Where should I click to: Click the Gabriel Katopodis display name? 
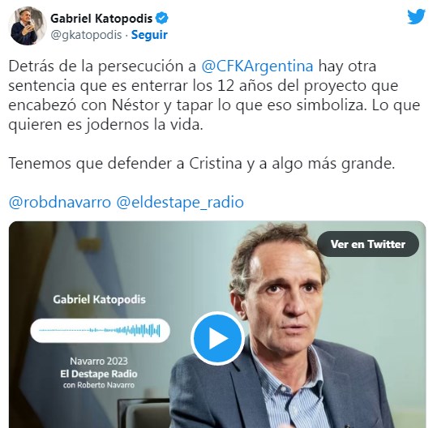pyautogui.click(x=101, y=19)
